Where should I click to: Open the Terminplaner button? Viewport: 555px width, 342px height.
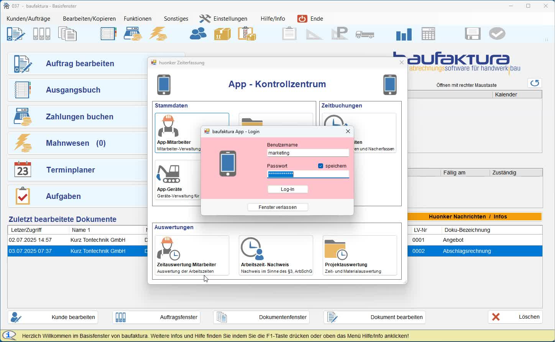[x=78, y=170]
